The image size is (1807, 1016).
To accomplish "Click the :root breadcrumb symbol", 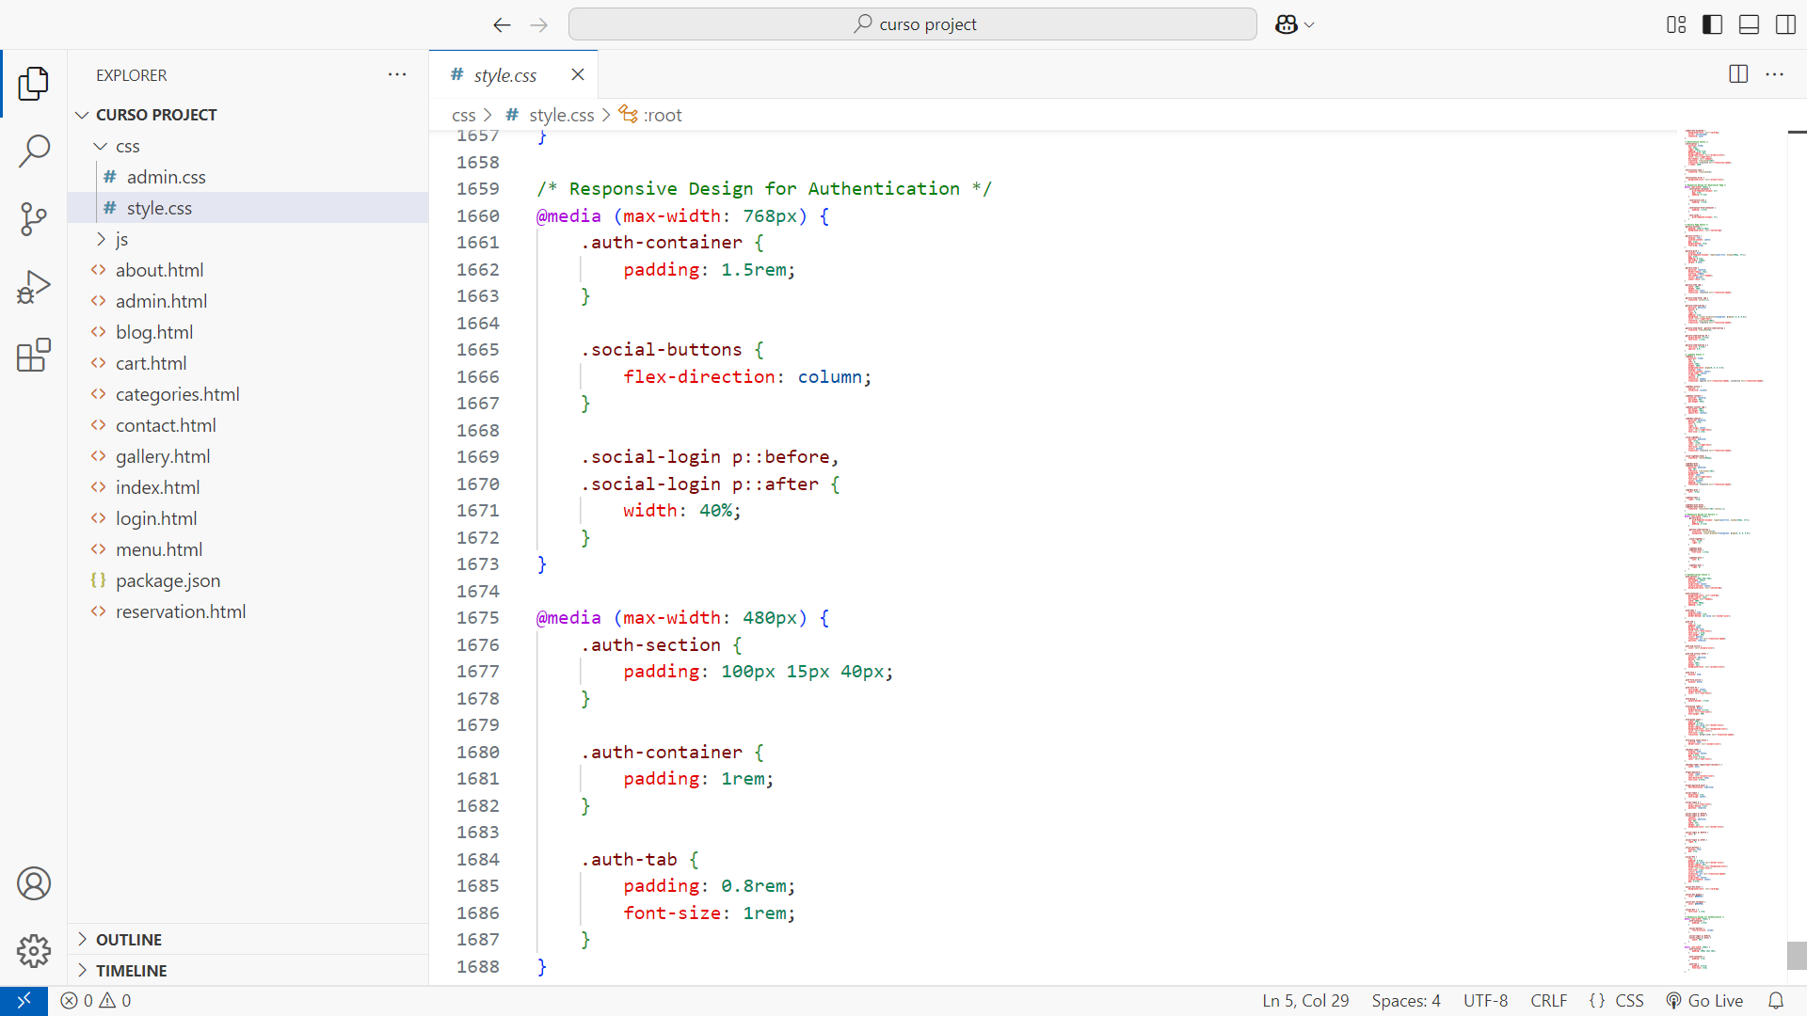I will (x=650, y=115).
